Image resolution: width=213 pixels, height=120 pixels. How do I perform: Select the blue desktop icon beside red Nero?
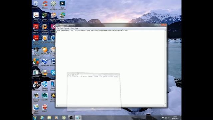click(x=36, y=109)
